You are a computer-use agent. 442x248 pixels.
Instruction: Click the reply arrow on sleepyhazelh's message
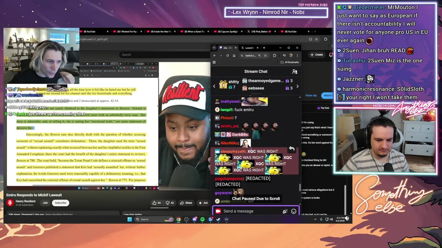[x=291, y=149]
